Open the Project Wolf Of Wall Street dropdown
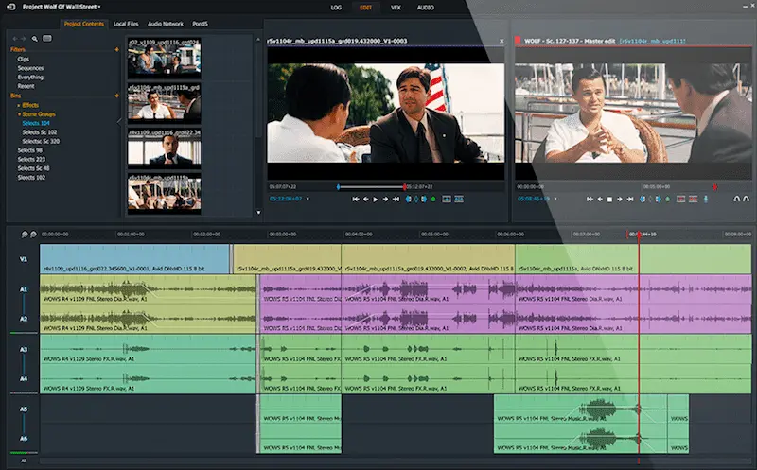Image resolution: width=757 pixels, height=470 pixels. pos(62,7)
